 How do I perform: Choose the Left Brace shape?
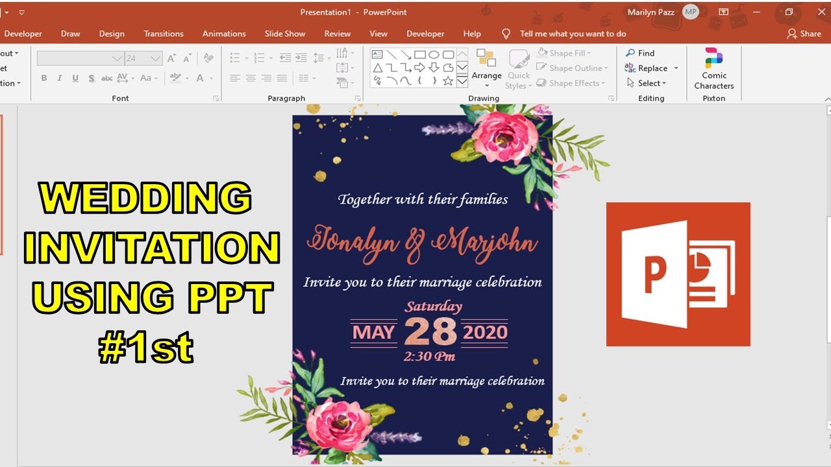point(419,80)
